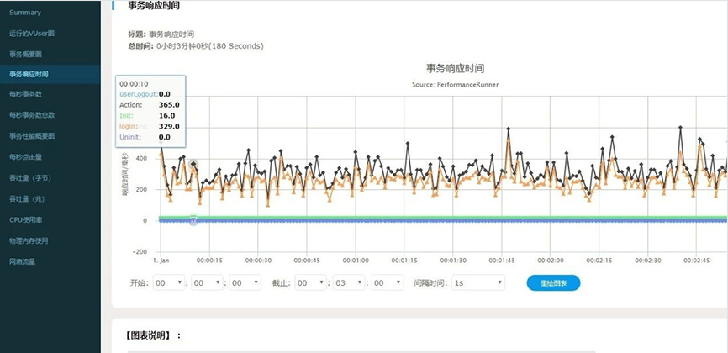Click the tall peak near 00:01:45
This screenshot has height=353, width=728.
[x=508, y=129]
